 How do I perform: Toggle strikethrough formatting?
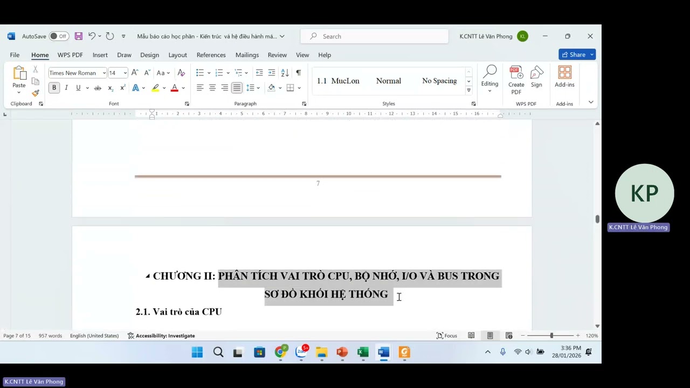(98, 88)
